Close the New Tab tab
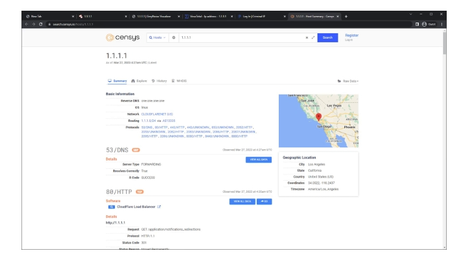 coord(73,17)
